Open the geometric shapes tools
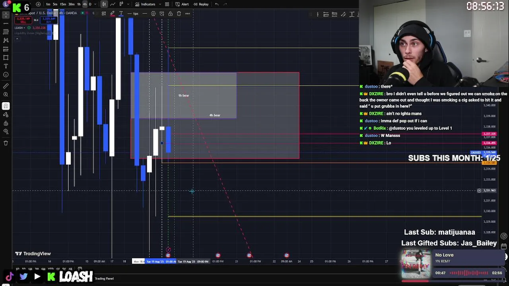Viewport: 509px width, 286px height. click(6, 58)
